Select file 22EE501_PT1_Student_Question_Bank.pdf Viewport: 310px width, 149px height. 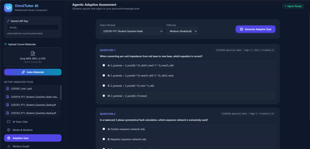click(x=32, y=105)
